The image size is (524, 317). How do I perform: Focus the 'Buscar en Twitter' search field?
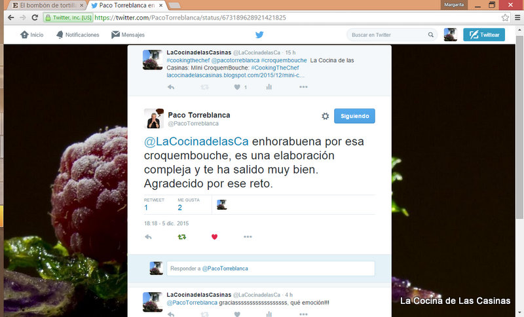[x=392, y=35]
